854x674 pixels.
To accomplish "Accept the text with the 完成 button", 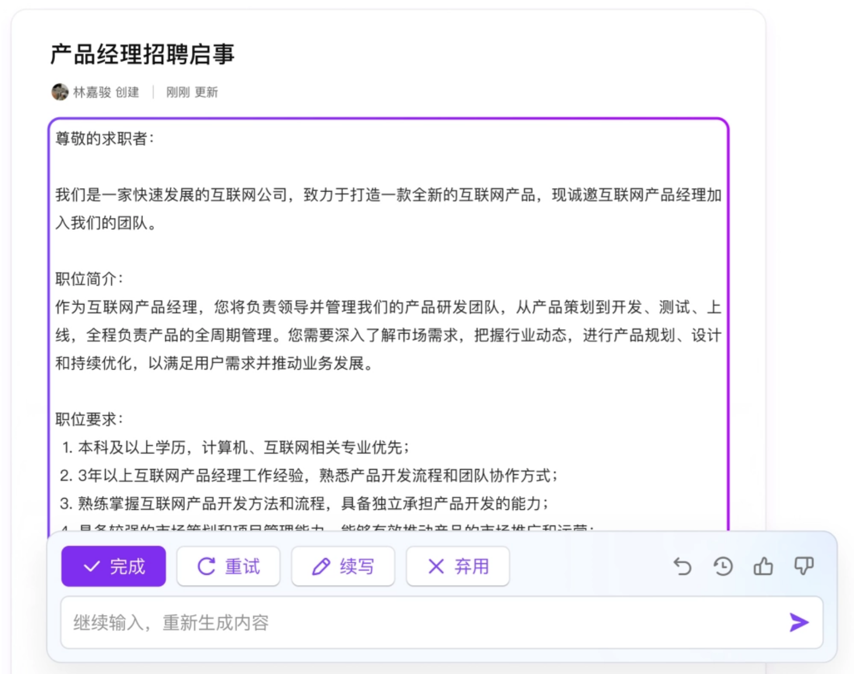I will pos(113,566).
